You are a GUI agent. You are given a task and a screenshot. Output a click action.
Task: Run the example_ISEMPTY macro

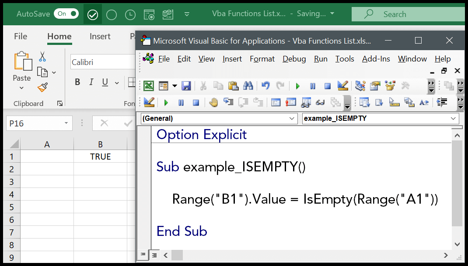click(x=297, y=86)
